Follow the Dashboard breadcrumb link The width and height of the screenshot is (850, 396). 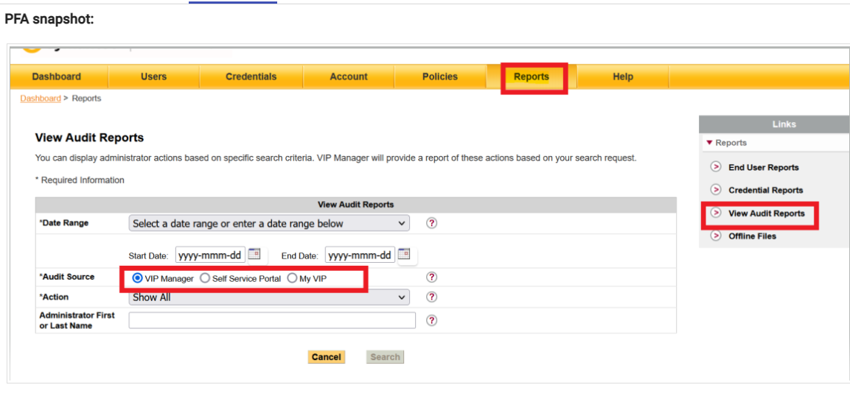click(41, 98)
